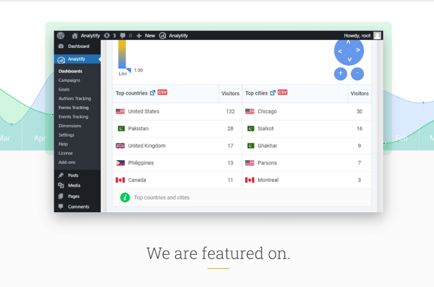Open the Help submenu link

tap(63, 144)
